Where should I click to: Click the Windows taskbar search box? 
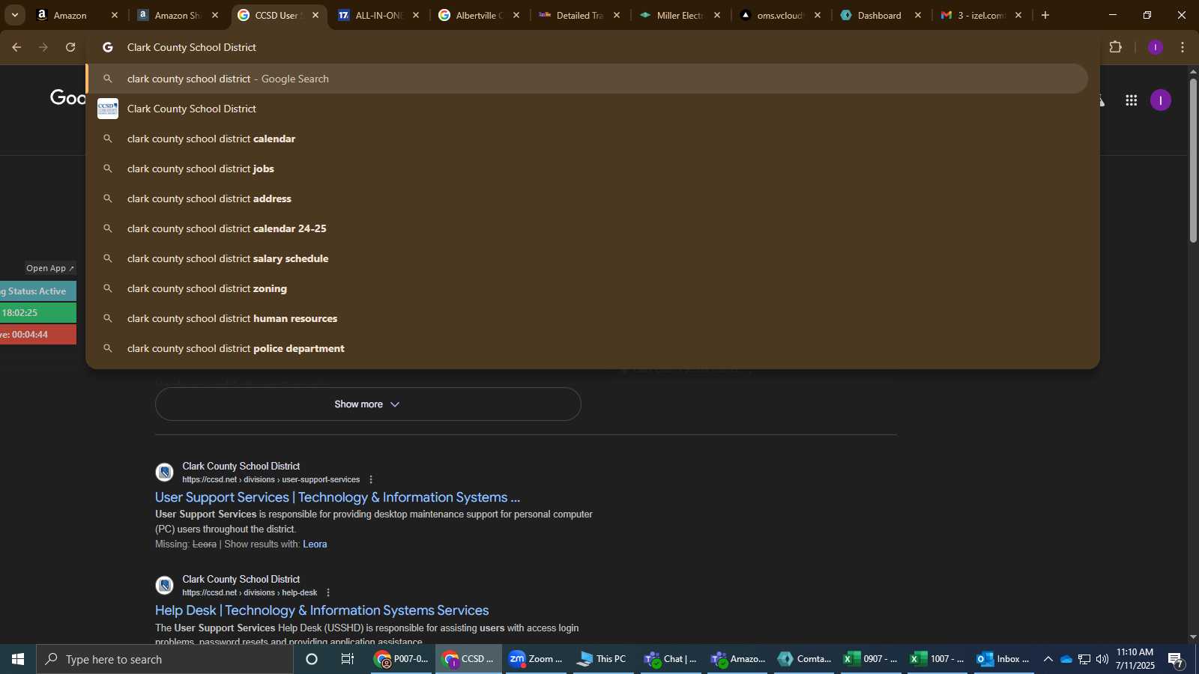(165, 659)
